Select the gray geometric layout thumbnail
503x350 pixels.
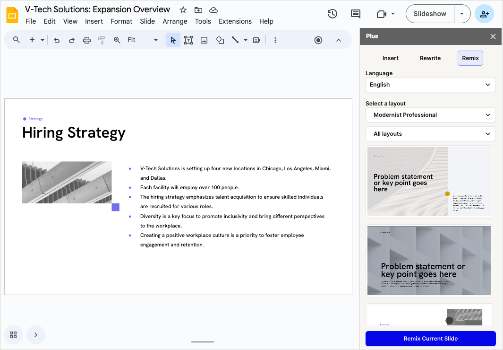pos(429,261)
